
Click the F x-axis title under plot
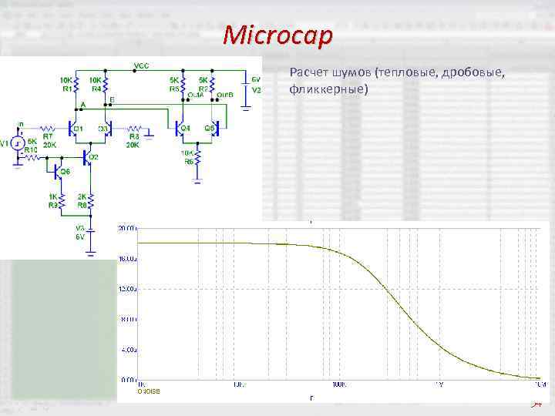(x=312, y=398)
